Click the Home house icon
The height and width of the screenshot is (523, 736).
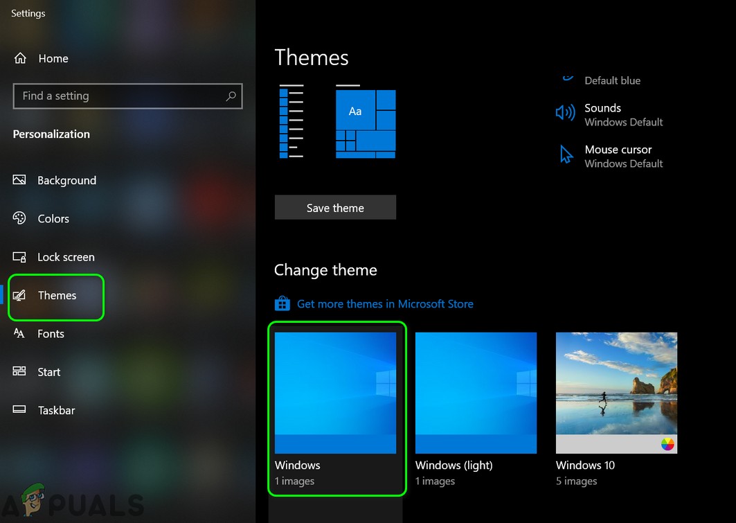(20, 58)
